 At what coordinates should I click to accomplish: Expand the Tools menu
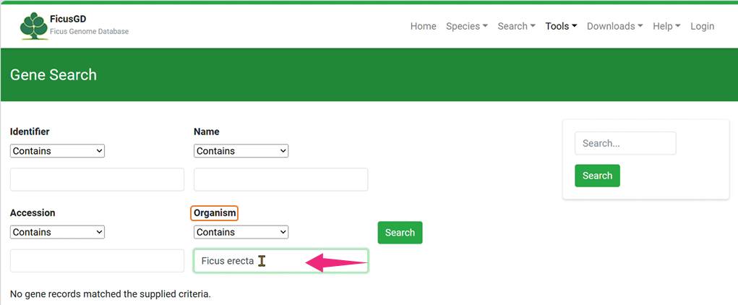[561, 26]
